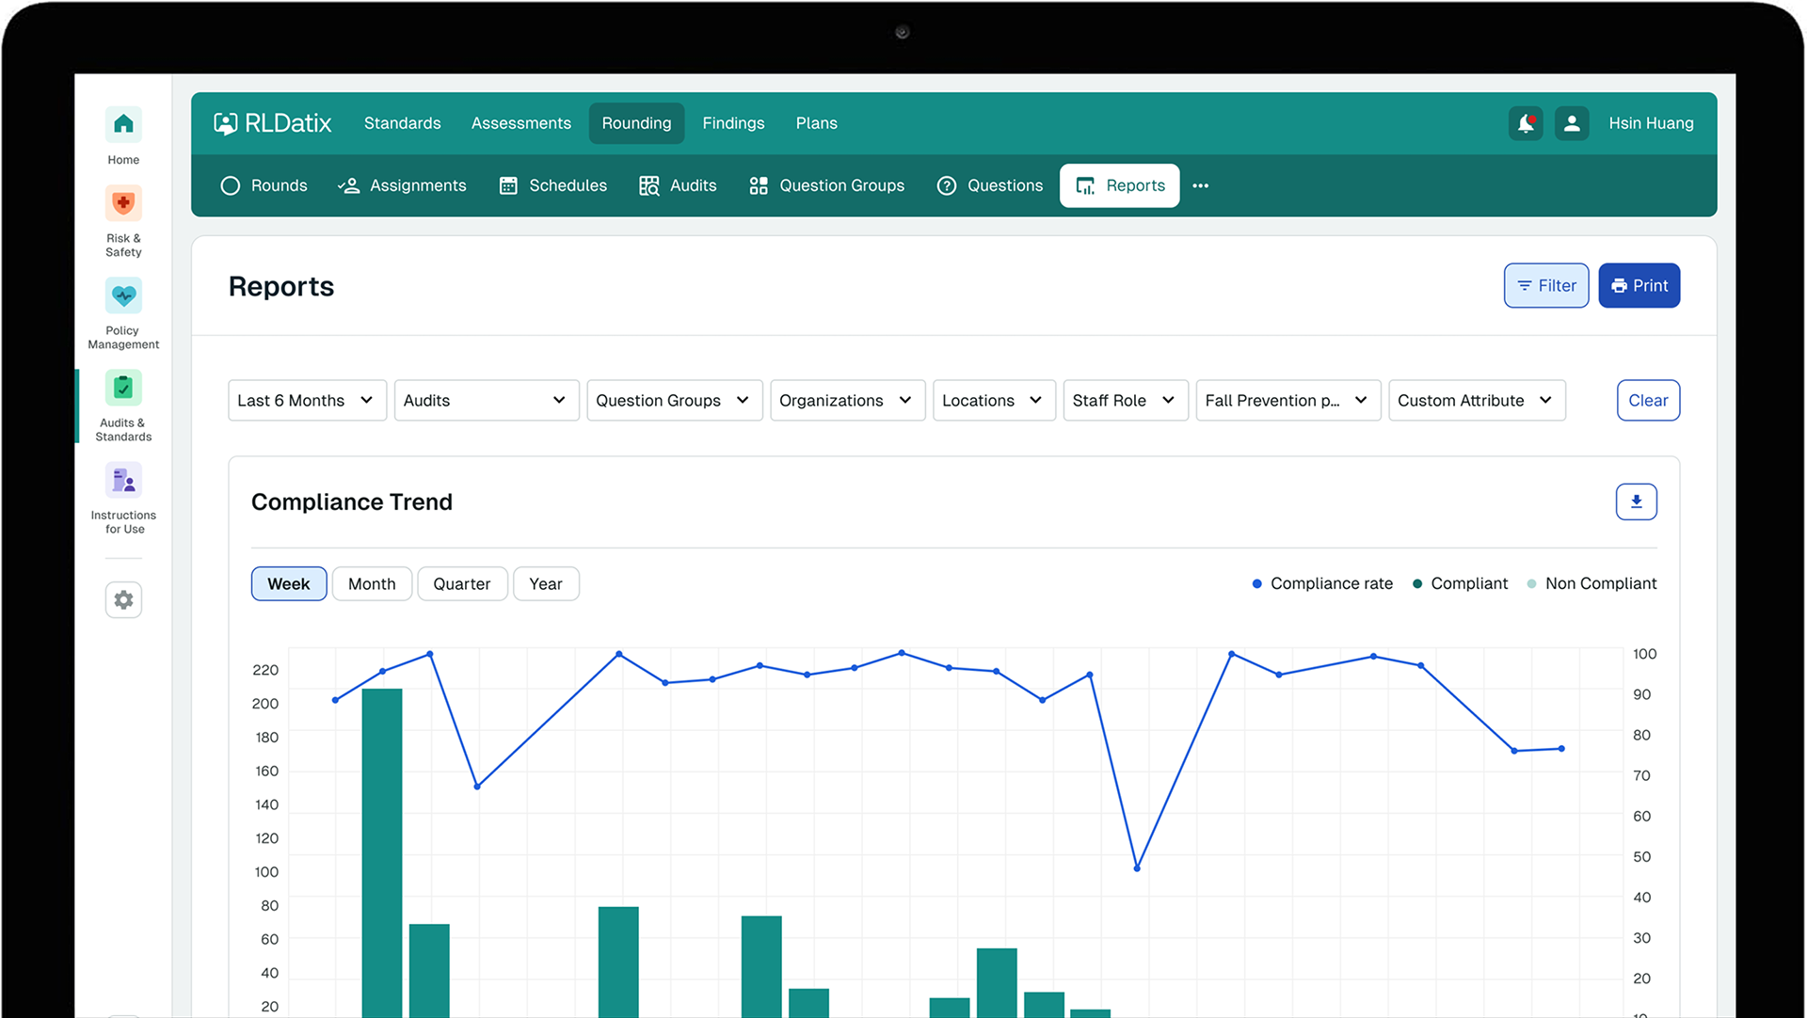Viewport: 1807px width, 1018px height.
Task: Click the download chart icon
Action: pyautogui.click(x=1637, y=501)
